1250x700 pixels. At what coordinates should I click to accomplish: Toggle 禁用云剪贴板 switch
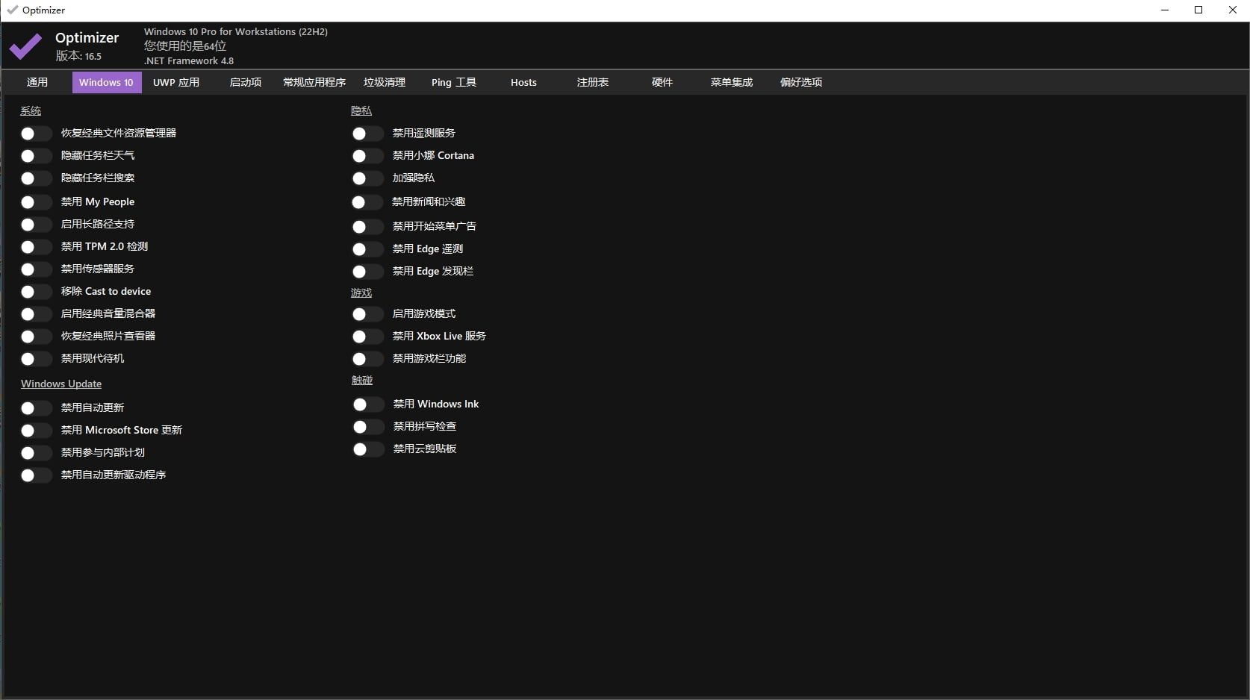367,449
